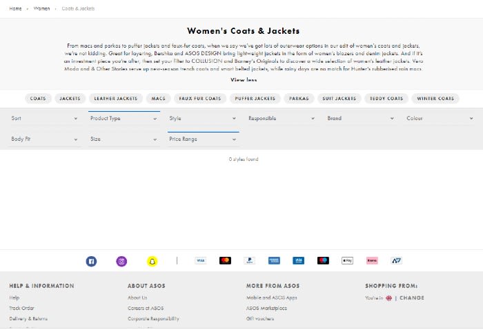Click the Coats & Jackets breadcrumb
Screen dimensions: 483x330
[78, 8]
